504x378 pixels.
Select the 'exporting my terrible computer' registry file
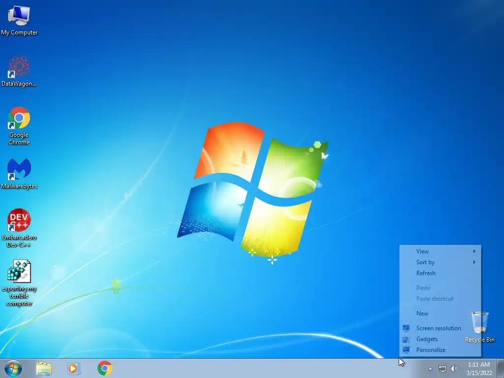[19, 283]
